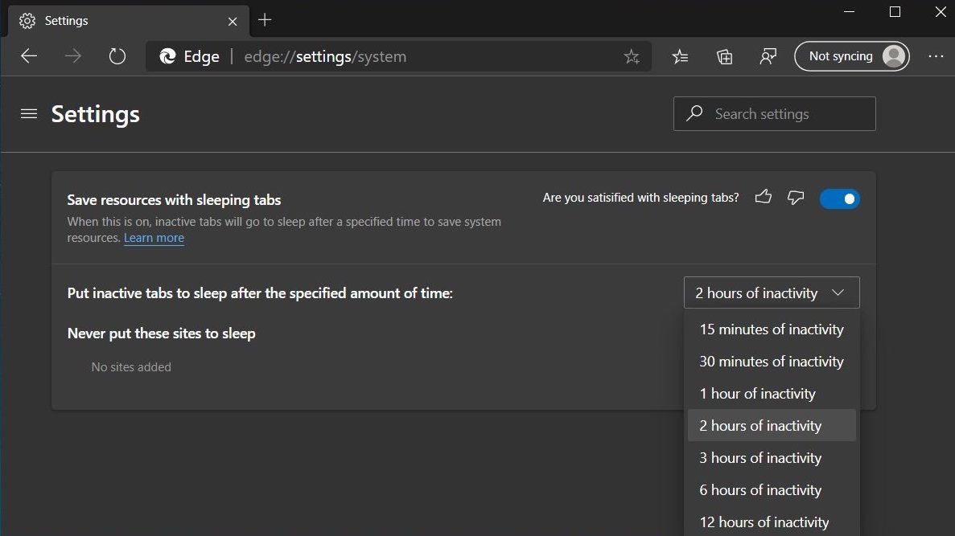The height and width of the screenshot is (536, 955).
Task: Choose 12 hours of inactivity
Action: point(772,522)
